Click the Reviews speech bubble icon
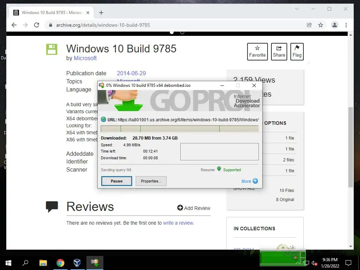 [x=52, y=207]
